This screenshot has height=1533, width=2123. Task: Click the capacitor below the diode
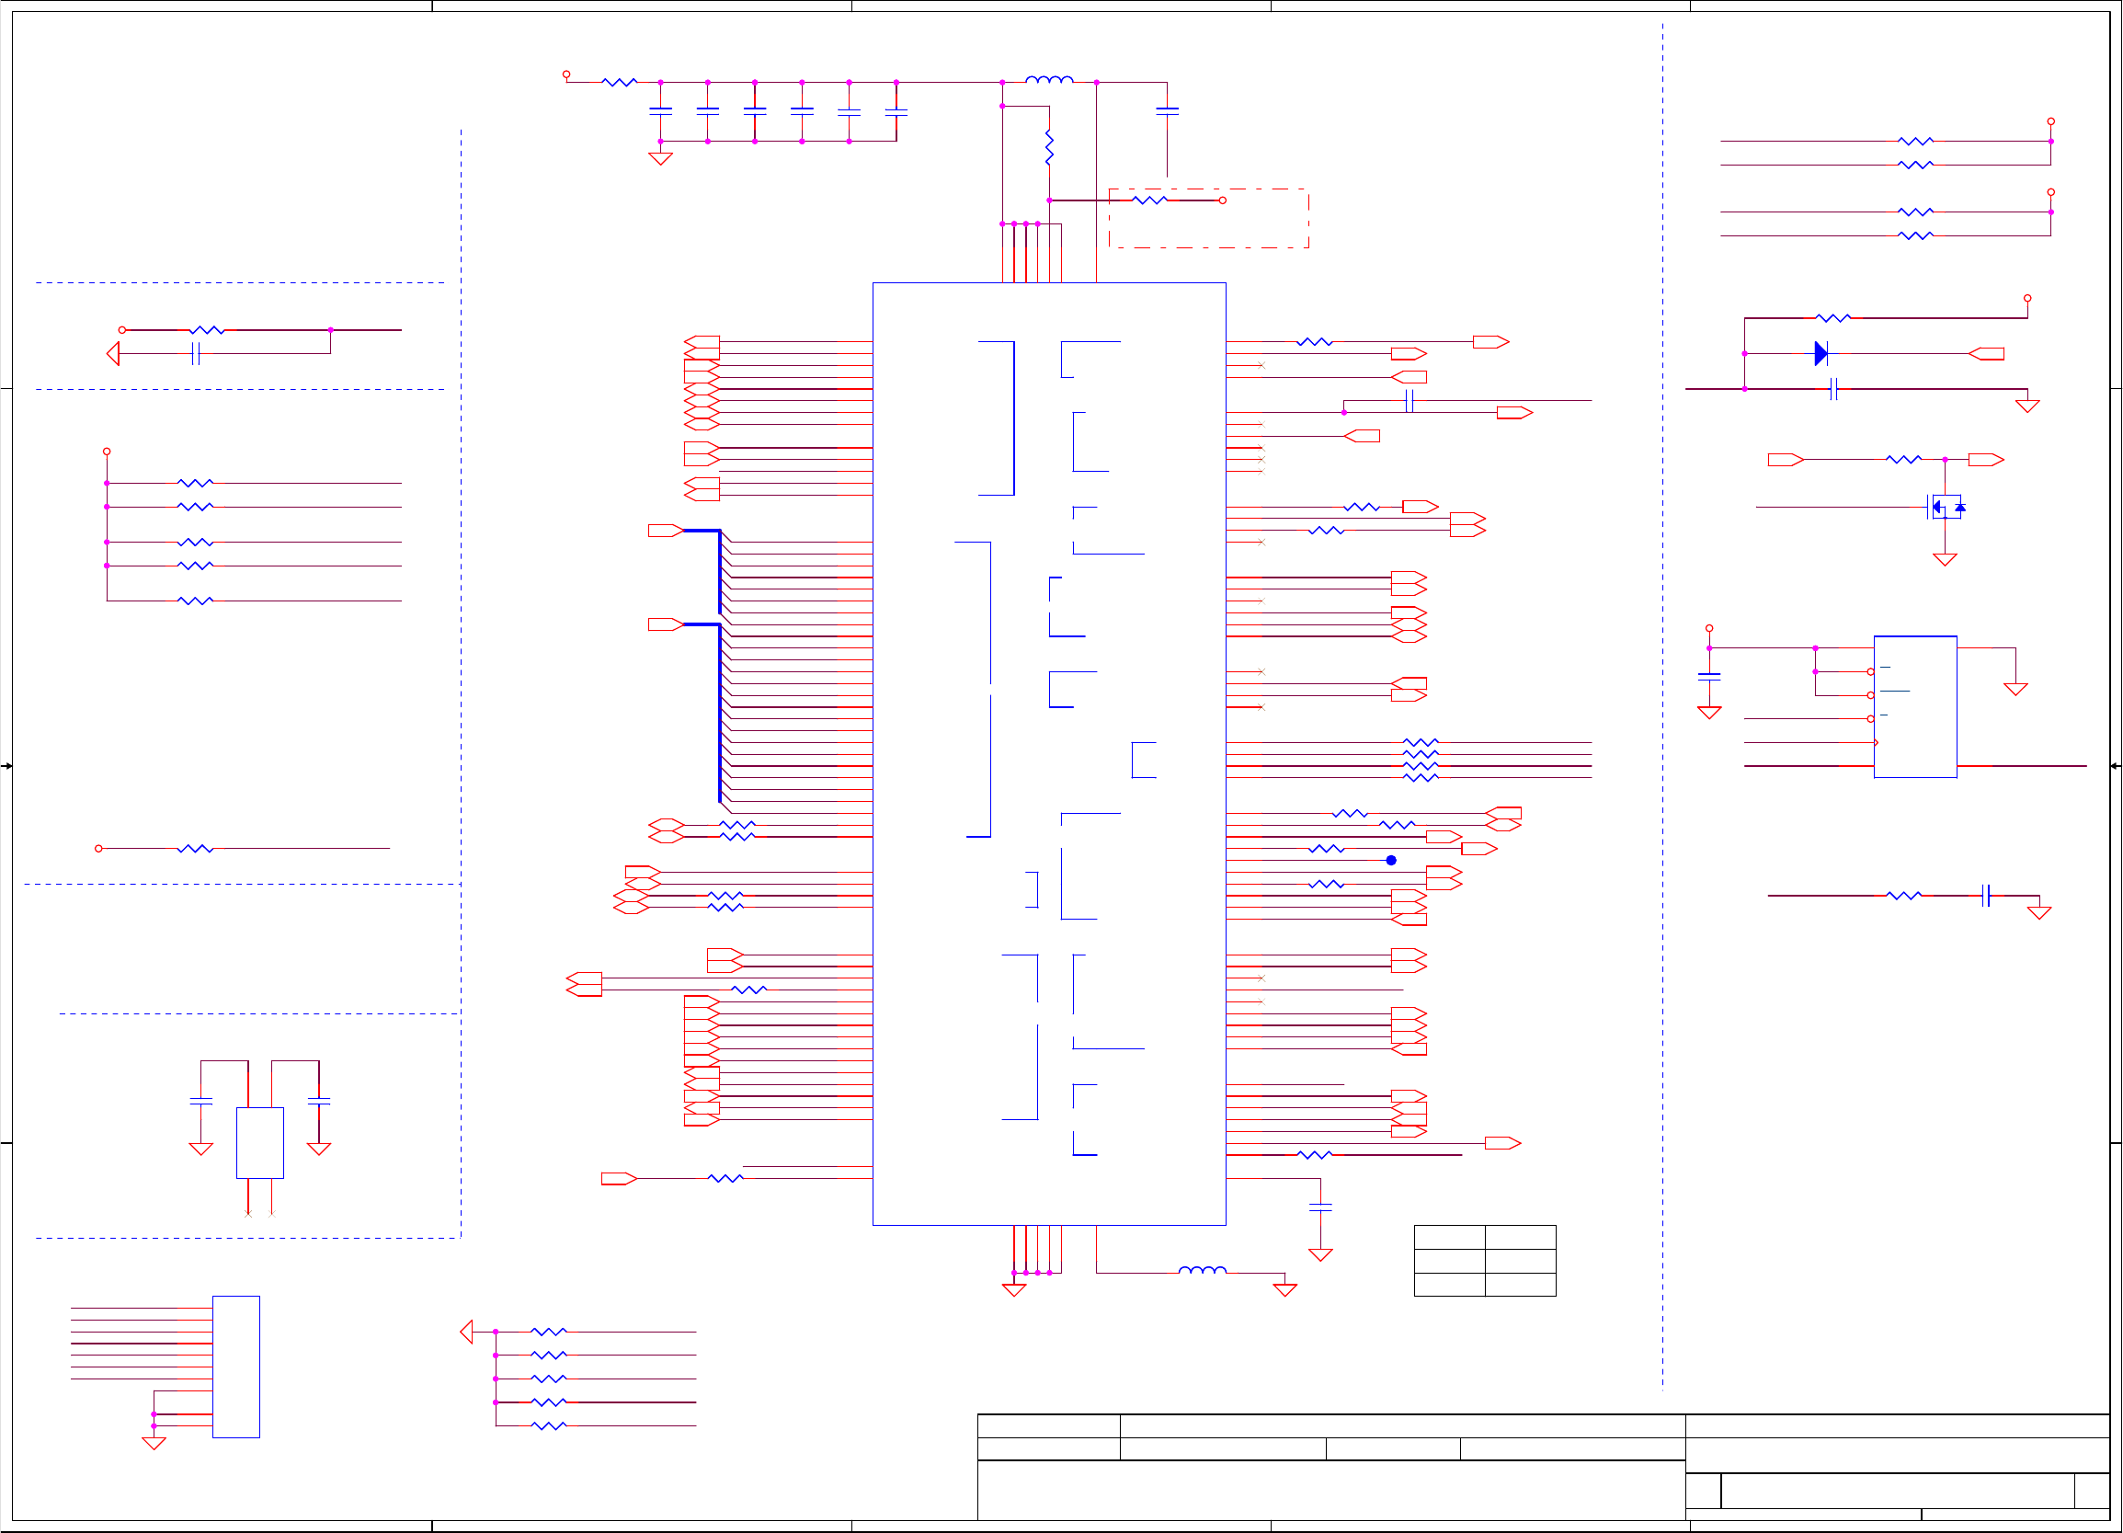point(1833,389)
